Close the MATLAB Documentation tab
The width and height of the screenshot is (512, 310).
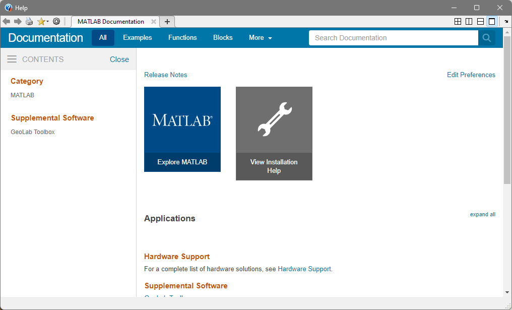click(154, 22)
